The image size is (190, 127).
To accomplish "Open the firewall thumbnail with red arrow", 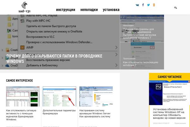I will pos(60,97).
